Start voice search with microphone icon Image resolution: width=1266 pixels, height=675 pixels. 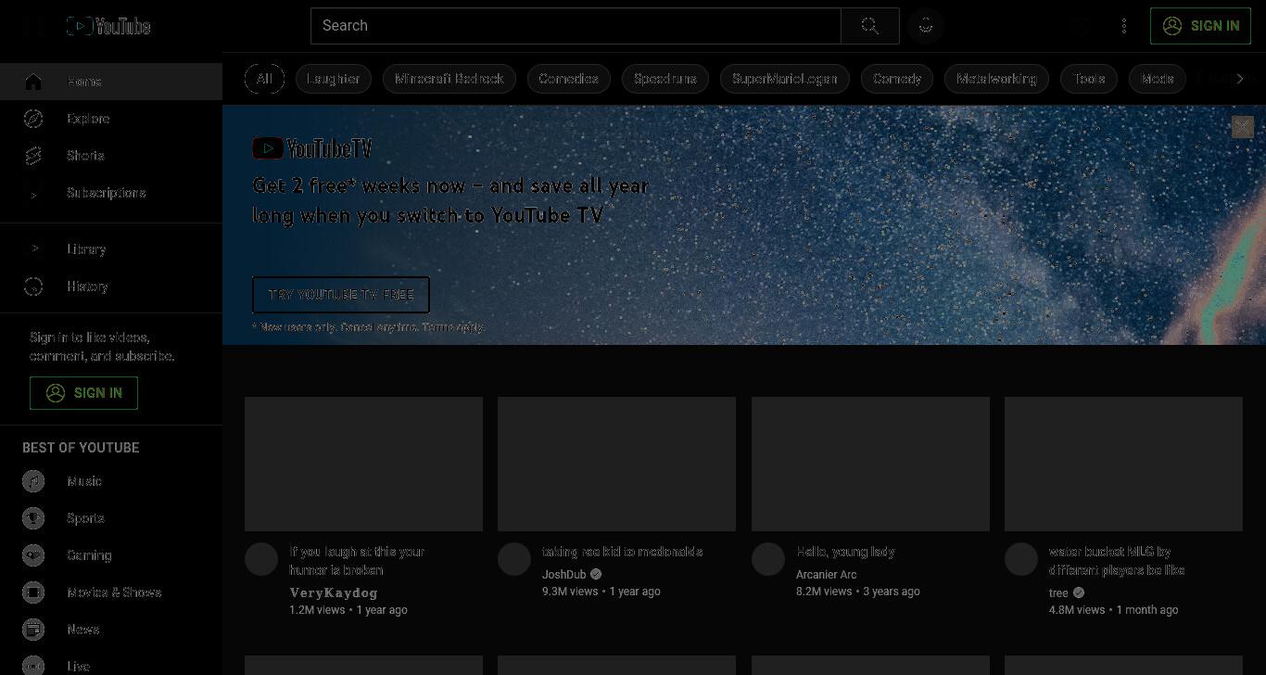pos(925,26)
